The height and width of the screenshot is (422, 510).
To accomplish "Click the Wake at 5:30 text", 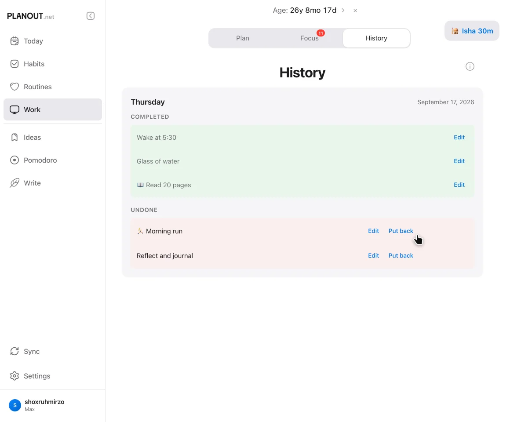I will point(157,138).
